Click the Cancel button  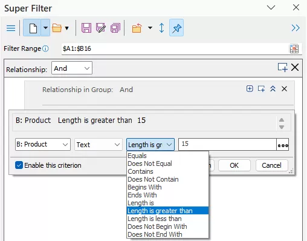pyautogui.click(x=271, y=165)
